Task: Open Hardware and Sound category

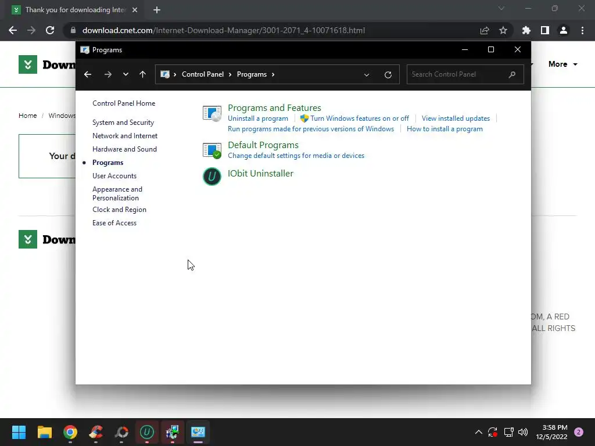Action: point(124,149)
